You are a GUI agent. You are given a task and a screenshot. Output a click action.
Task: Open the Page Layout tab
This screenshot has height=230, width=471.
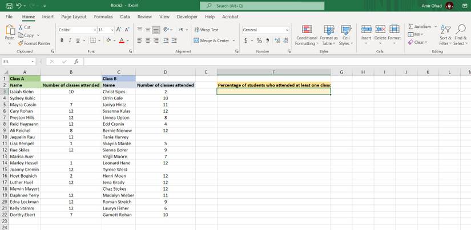(74, 17)
